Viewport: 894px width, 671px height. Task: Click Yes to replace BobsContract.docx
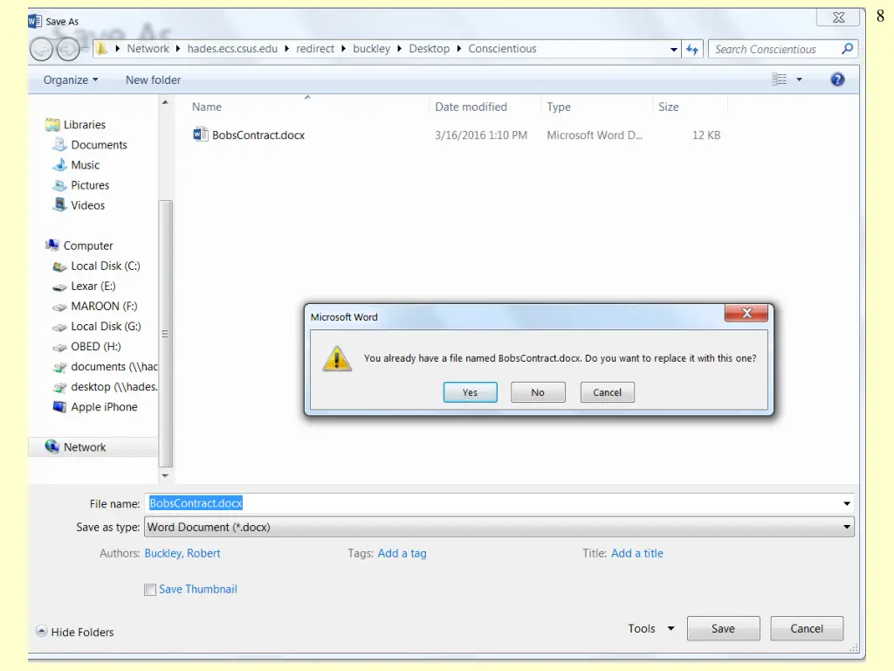pyautogui.click(x=470, y=392)
